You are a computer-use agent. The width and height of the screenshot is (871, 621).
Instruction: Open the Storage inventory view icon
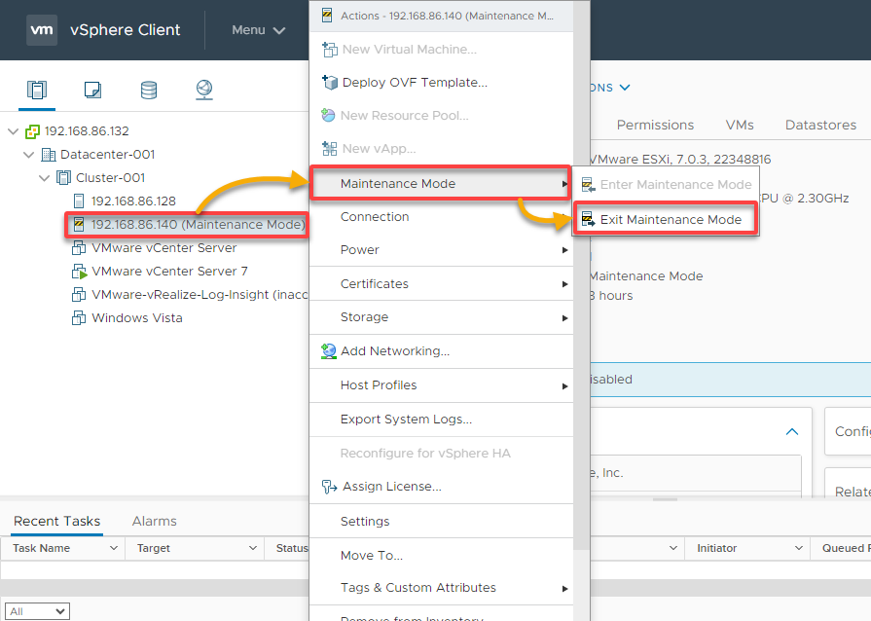148,90
